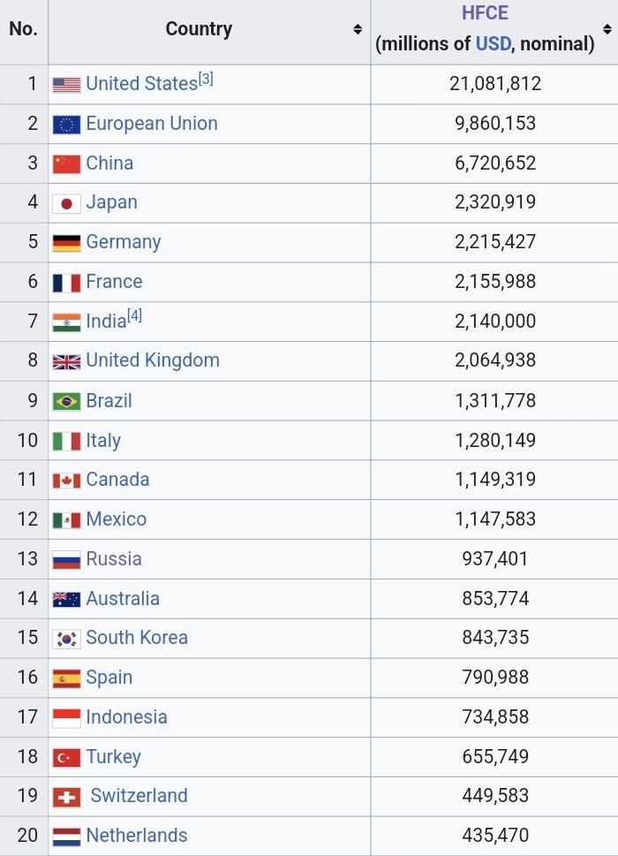Click the Canada flag icon
Screen dimensions: 618x856
66,481
